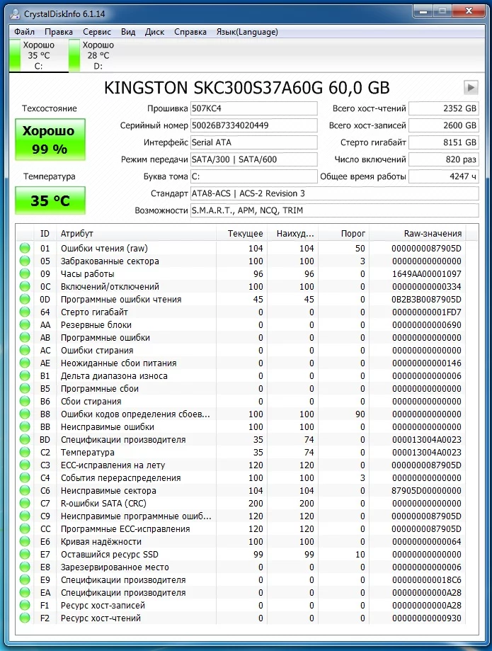
Task: Click status circle for attribute B1
Action: [25, 375]
